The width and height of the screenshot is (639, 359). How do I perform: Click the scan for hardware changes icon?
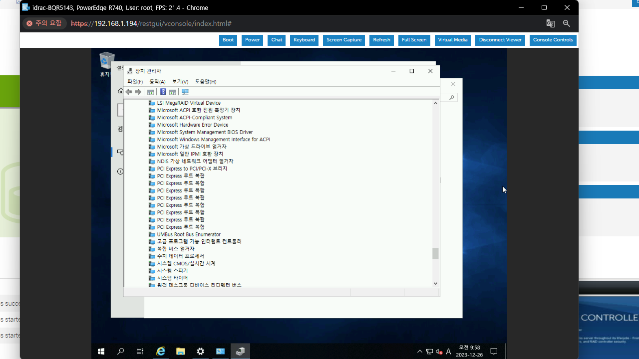click(x=185, y=92)
